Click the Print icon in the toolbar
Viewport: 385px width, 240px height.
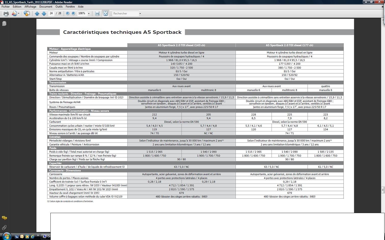click(x=6, y=13)
